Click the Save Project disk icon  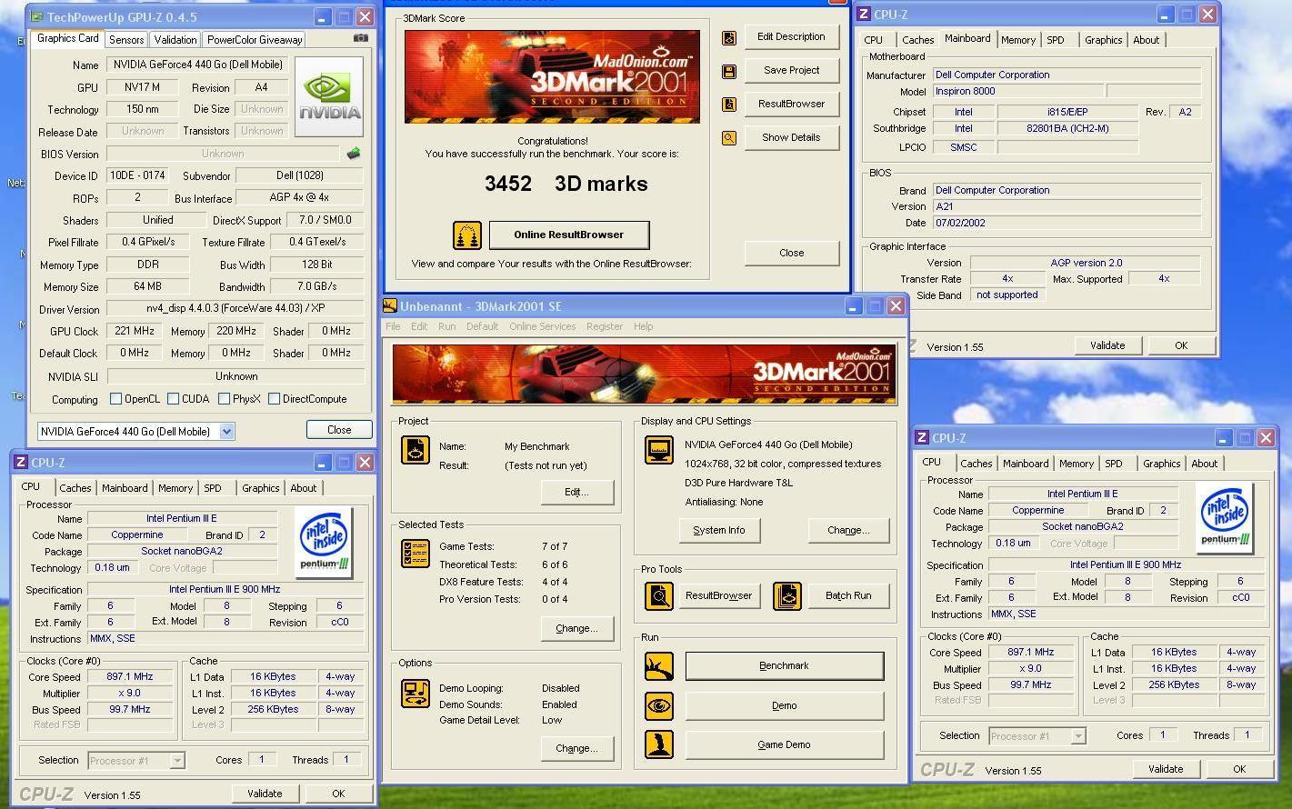click(x=729, y=71)
